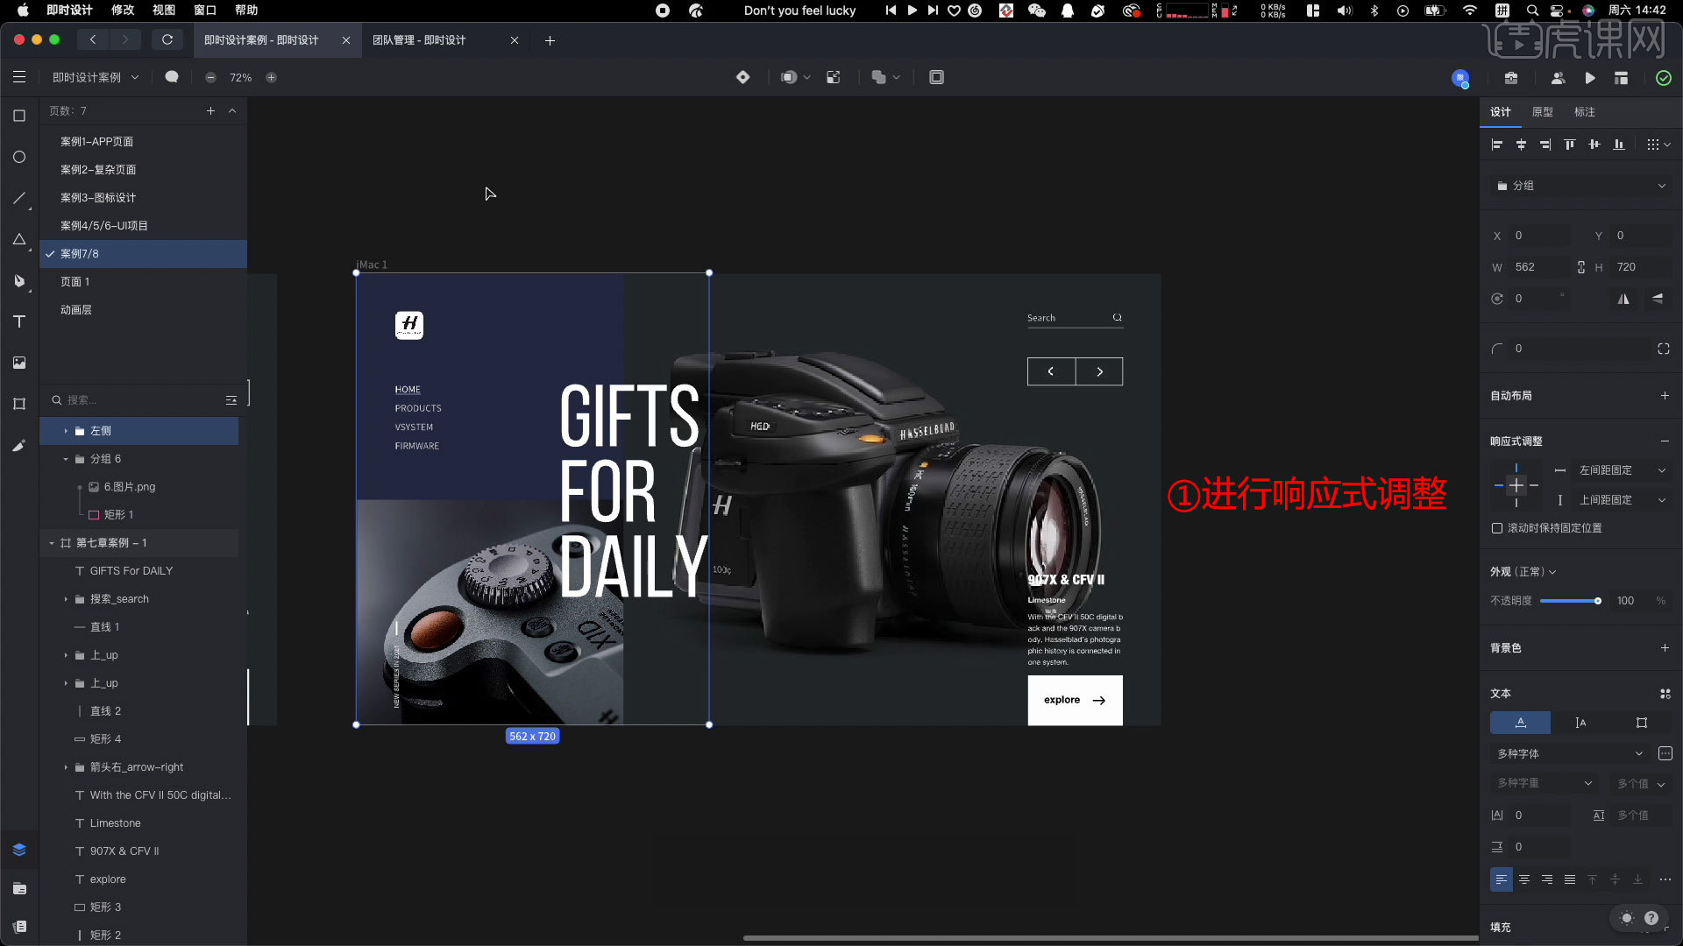Open the macOS Spotlight search icon
This screenshot has height=946, width=1683.
click(1532, 11)
